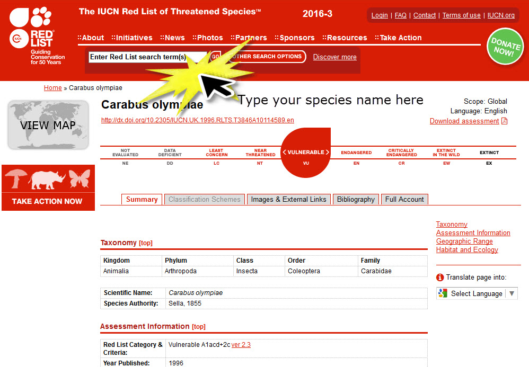Click the Google Translate icon
Viewport: 529px width, 367px height.
443,293
